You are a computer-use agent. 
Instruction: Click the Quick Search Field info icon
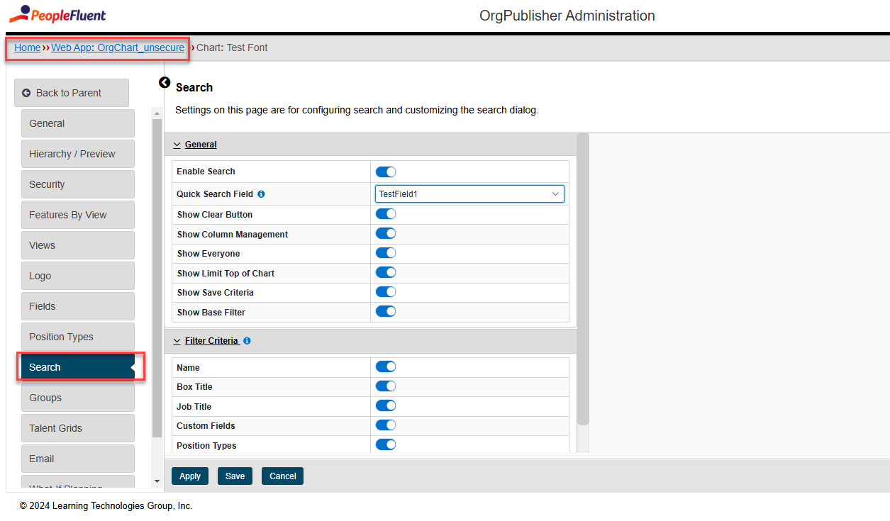tap(261, 194)
